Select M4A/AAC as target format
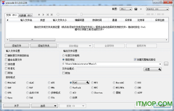The height and width of the screenshot is (111, 174). point(6,83)
